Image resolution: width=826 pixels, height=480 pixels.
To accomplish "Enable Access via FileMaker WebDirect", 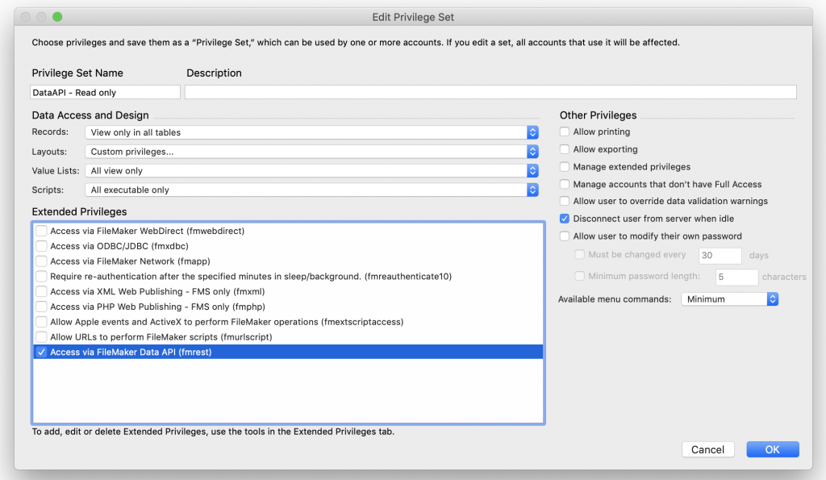I will coord(42,231).
